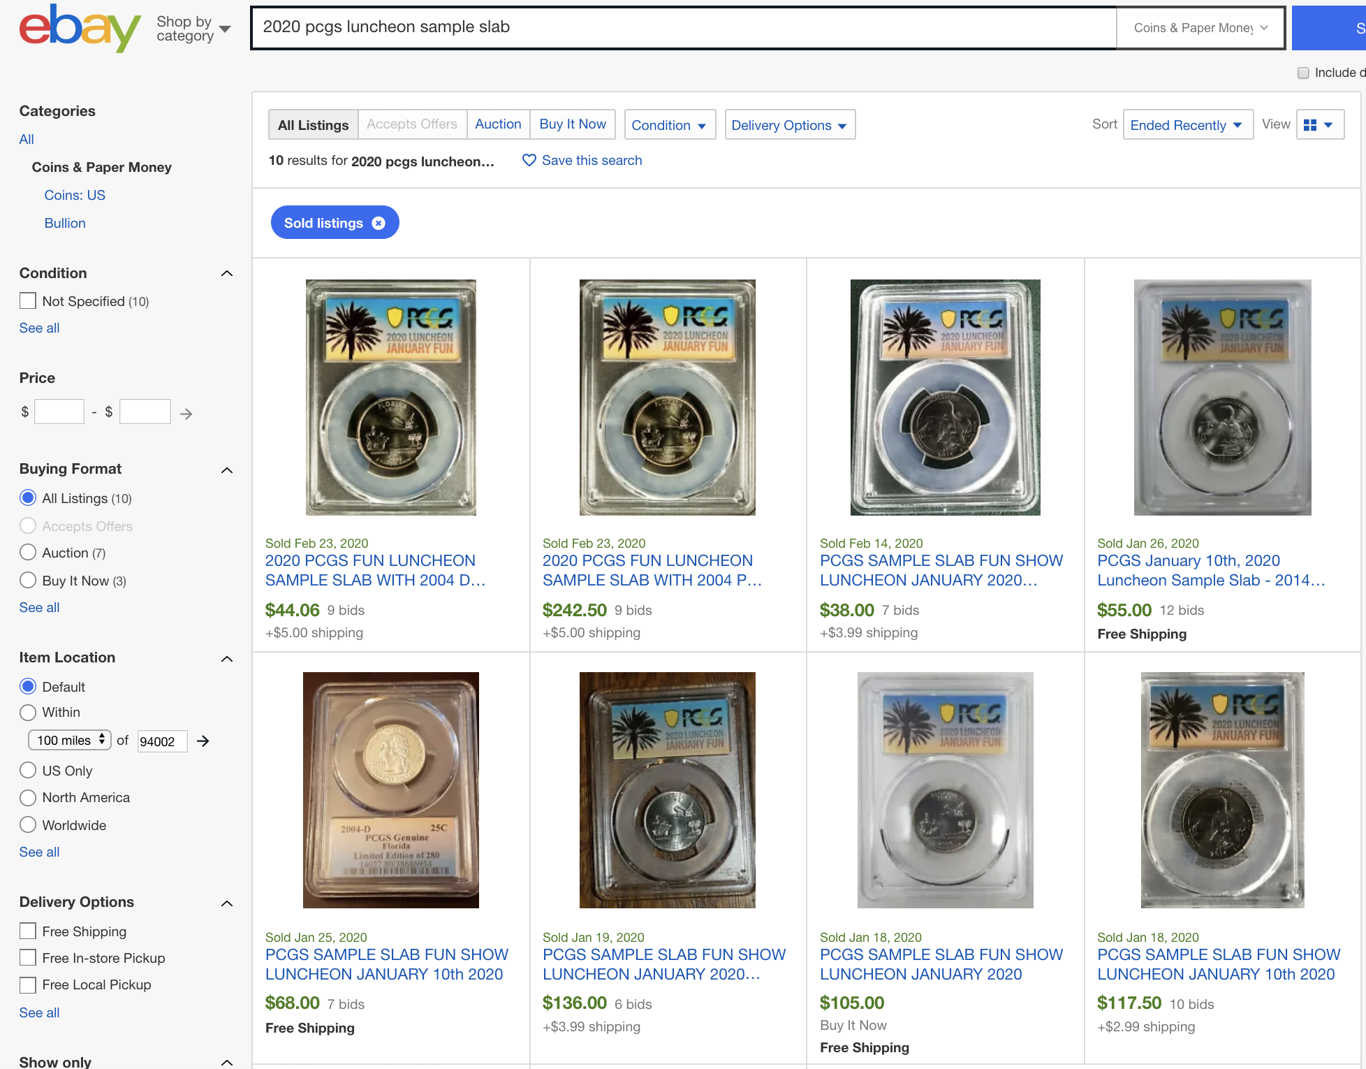Collapse the Item Location section chevron

(227, 659)
